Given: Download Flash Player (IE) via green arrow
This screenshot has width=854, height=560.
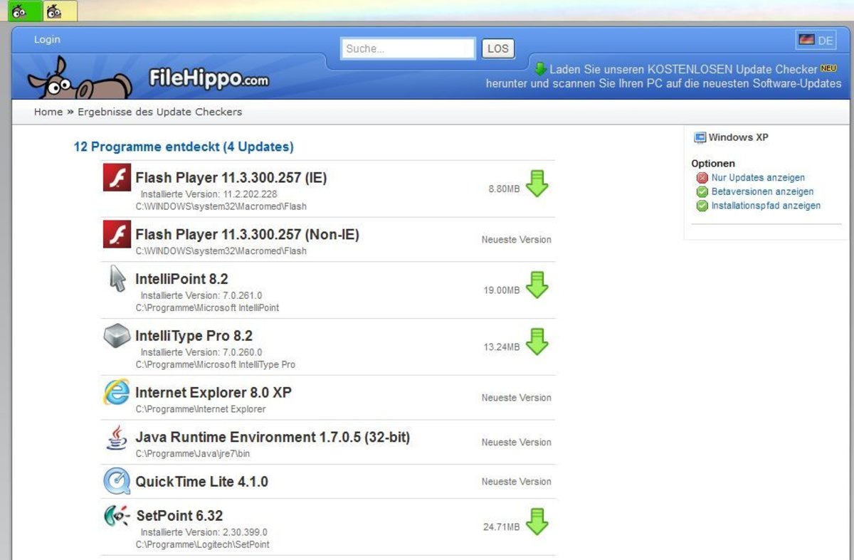Looking at the screenshot, I should tap(537, 184).
